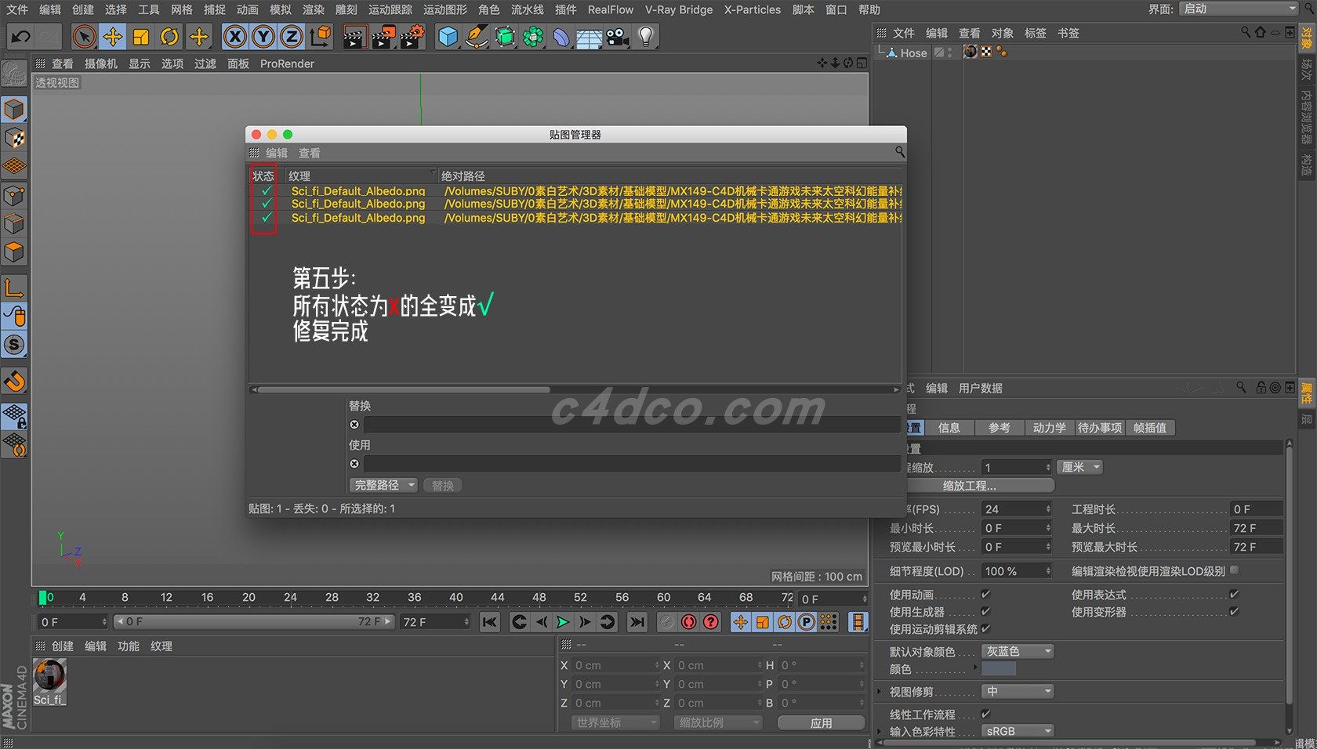
Task: Open the 插件 menu
Action: (565, 9)
